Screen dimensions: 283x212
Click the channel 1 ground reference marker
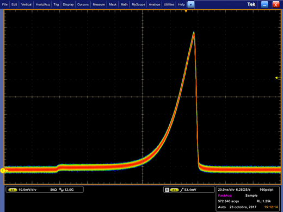(x=3, y=171)
